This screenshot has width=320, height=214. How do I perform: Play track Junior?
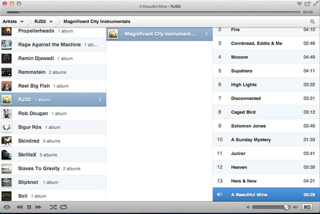[266, 153]
